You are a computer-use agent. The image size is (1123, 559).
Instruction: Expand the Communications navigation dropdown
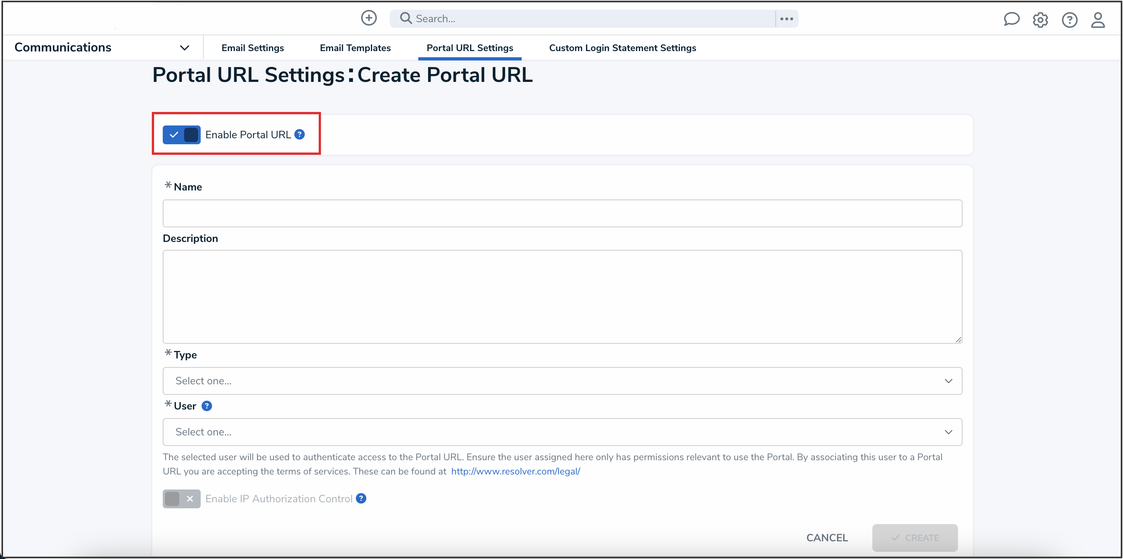[185, 47]
